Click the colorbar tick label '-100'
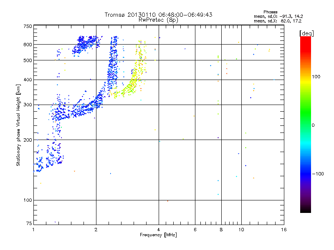This screenshot has height=250, width=334. pyautogui.click(x=318, y=174)
